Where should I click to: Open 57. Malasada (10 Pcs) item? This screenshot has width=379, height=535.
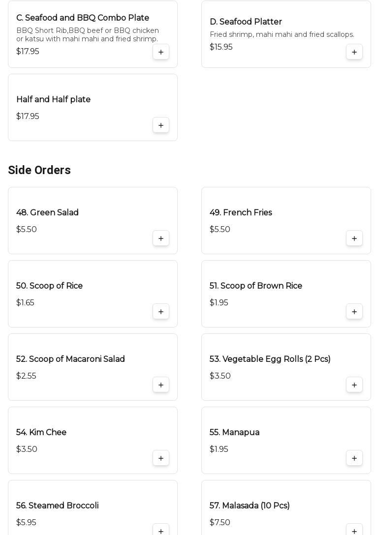250,506
